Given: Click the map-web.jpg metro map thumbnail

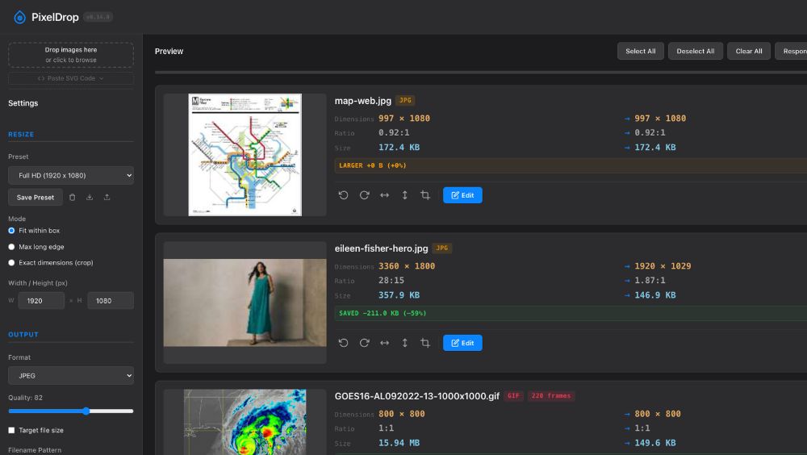Looking at the screenshot, I should pyautogui.click(x=245, y=154).
